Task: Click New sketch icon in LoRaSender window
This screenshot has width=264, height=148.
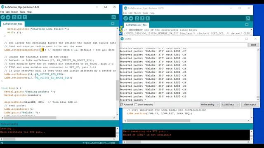Action: pos(14,17)
